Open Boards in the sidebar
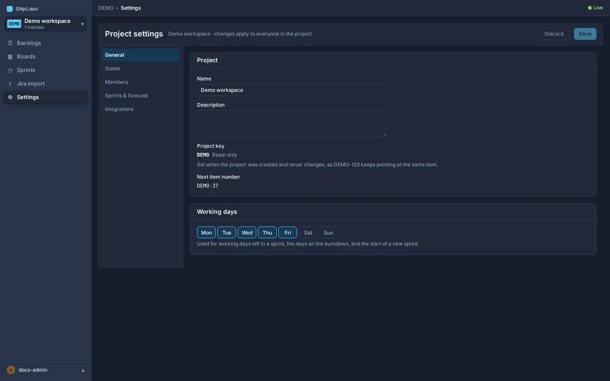This screenshot has width=610, height=381. (46, 57)
